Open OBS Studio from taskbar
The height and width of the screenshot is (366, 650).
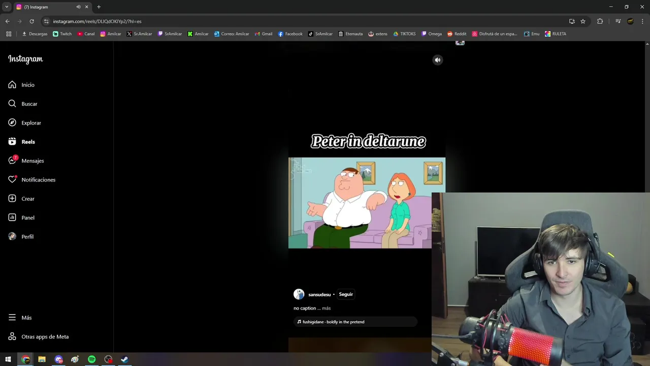click(x=108, y=359)
